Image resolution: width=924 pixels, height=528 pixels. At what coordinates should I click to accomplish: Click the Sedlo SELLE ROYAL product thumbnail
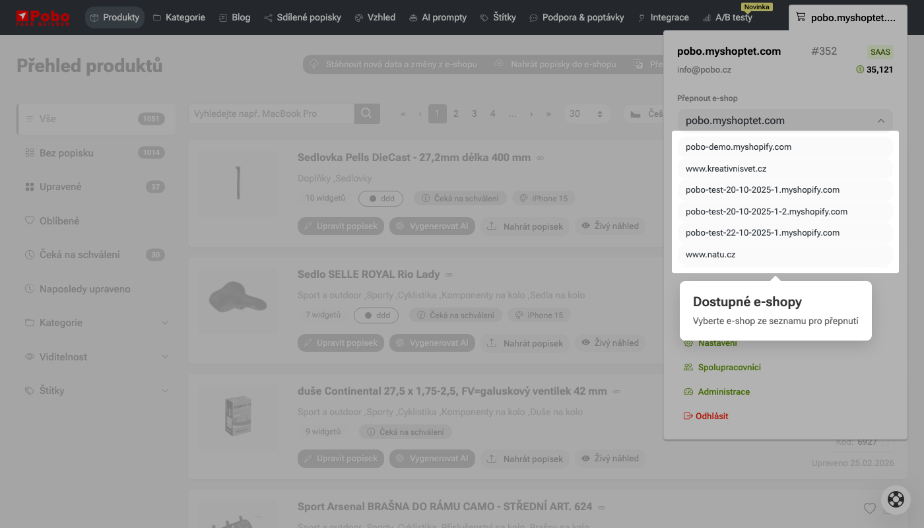coord(238,300)
